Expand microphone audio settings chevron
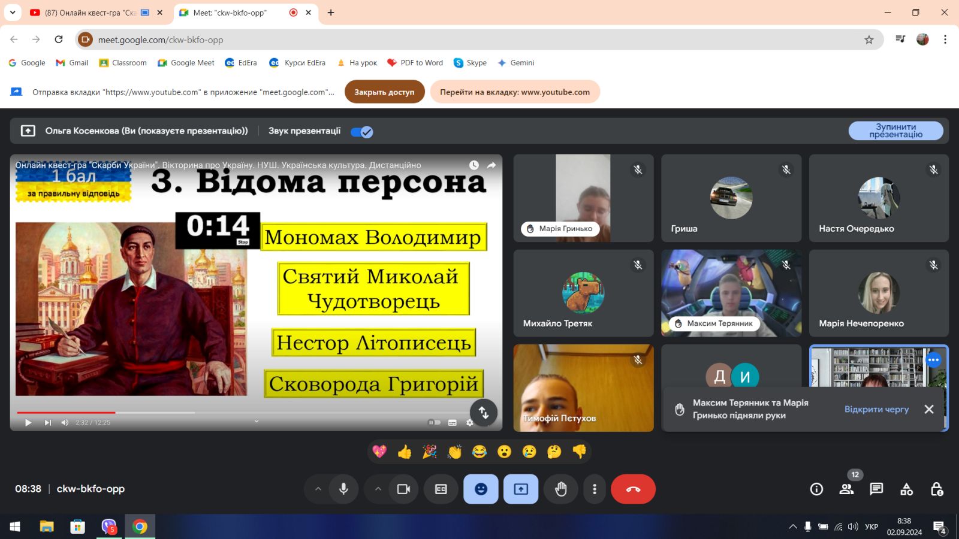Screen dimensions: 959x539 click(x=318, y=489)
